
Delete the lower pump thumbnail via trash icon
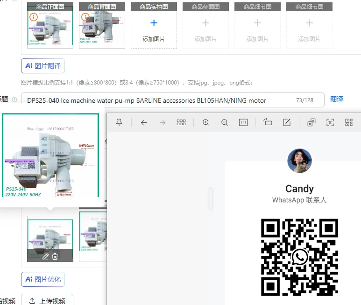pyautogui.click(x=55, y=256)
